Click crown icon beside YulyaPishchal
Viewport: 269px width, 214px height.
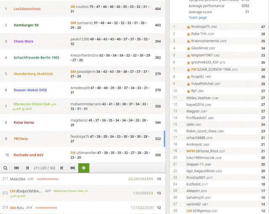click(188, 84)
